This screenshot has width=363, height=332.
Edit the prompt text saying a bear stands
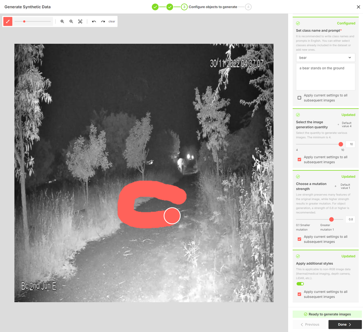[x=325, y=76]
